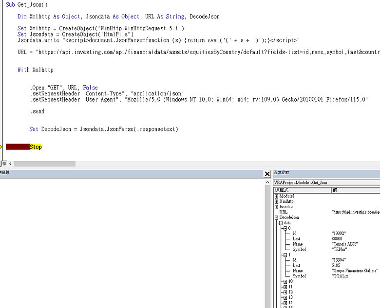Click the Name label under item 0

[298, 244]
